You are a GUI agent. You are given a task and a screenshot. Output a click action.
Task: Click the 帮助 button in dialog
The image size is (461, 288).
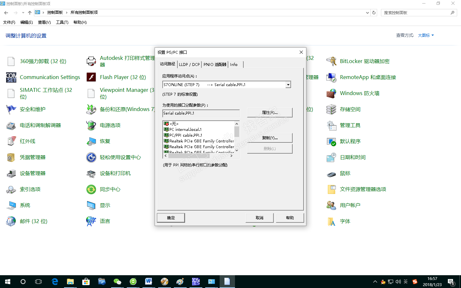(290, 218)
